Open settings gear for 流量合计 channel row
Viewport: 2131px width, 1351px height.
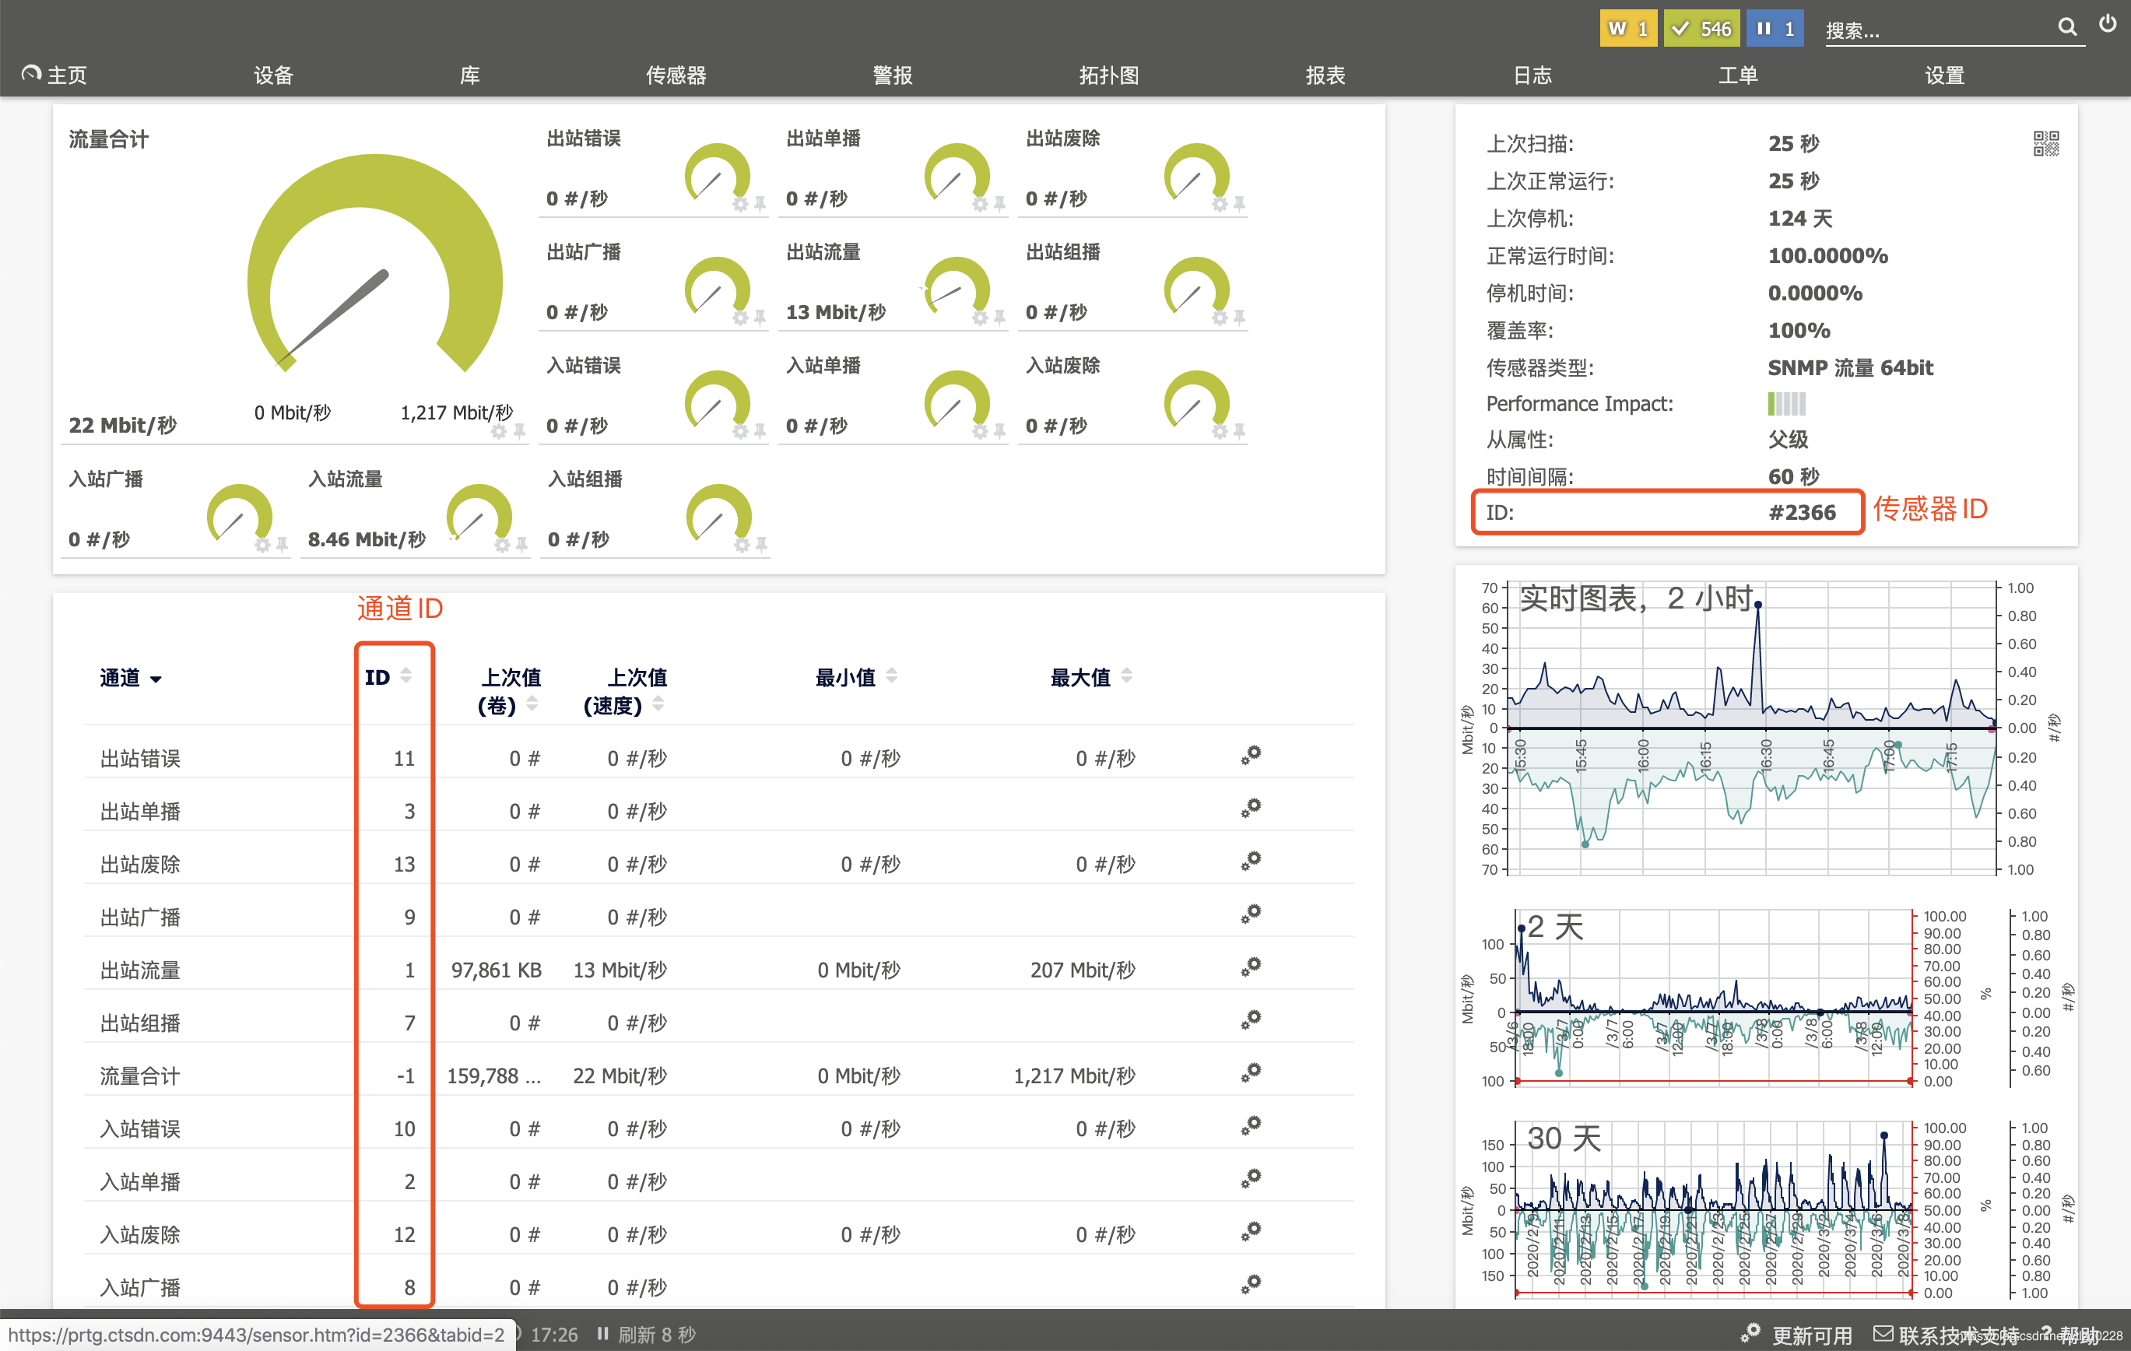tap(1251, 1073)
